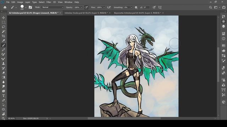
Task: Expand the status bar info arrow
Action: 47,119
